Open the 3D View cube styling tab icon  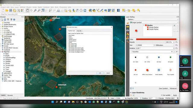coord(128,34)
